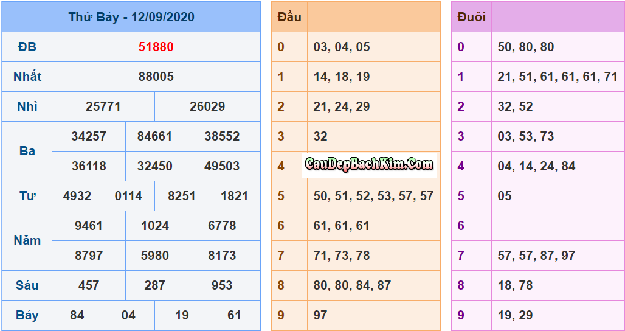Image resolution: width=625 pixels, height=331 pixels.
Task: Select the 84 cell in the Bảy row
Action: pos(77,315)
